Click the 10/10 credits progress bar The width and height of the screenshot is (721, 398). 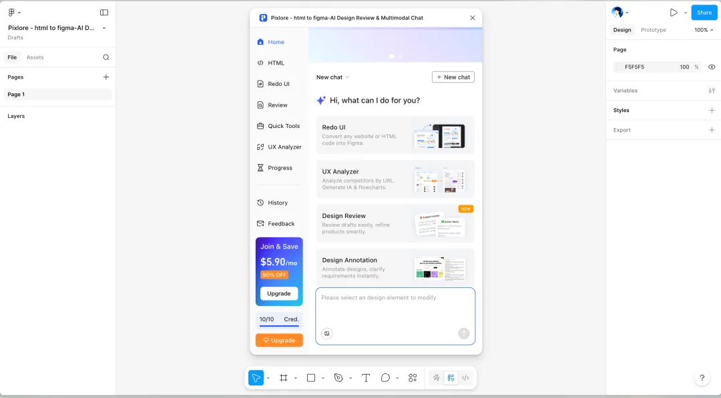click(279, 326)
